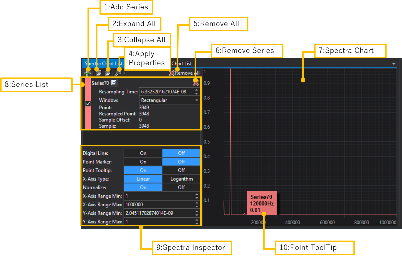
Task: Turn Digital Line On
Action: click(143, 153)
